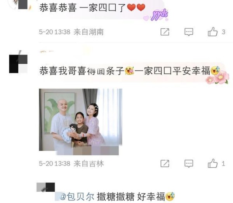This screenshot has width=233, height=203.
Task: Open the @包贝尔 mention link
Action: (77, 197)
